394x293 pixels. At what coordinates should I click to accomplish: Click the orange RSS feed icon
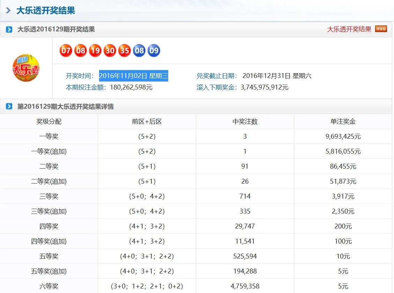pyautogui.click(x=381, y=29)
